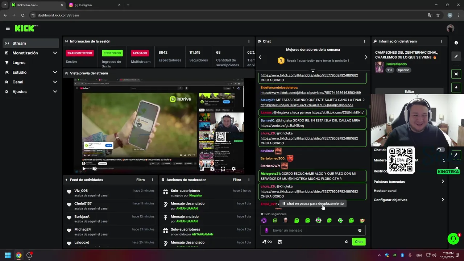Open Feed de actividades three-dot menu
The width and height of the screenshot is (464, 261).
pos(152,180)
